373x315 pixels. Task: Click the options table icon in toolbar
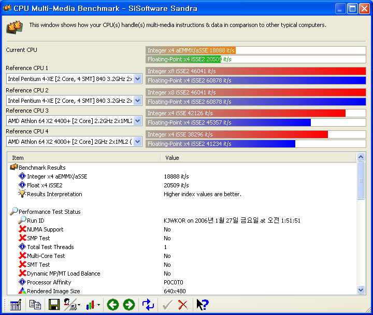(x=16, y=305)
